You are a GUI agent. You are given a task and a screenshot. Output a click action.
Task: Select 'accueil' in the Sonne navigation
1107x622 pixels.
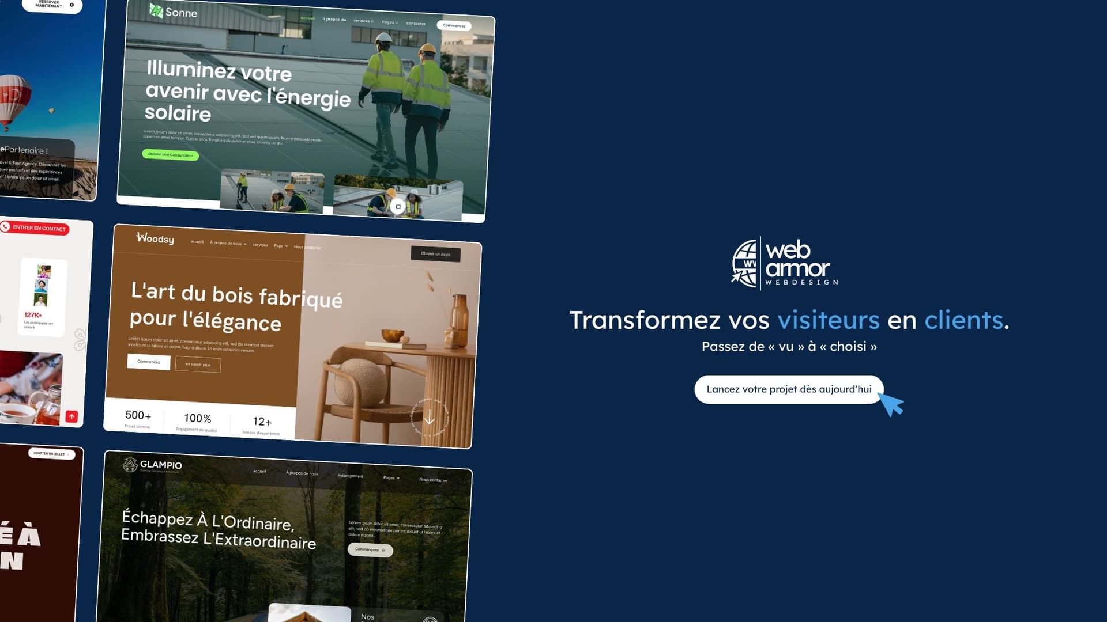coord(308,18)
